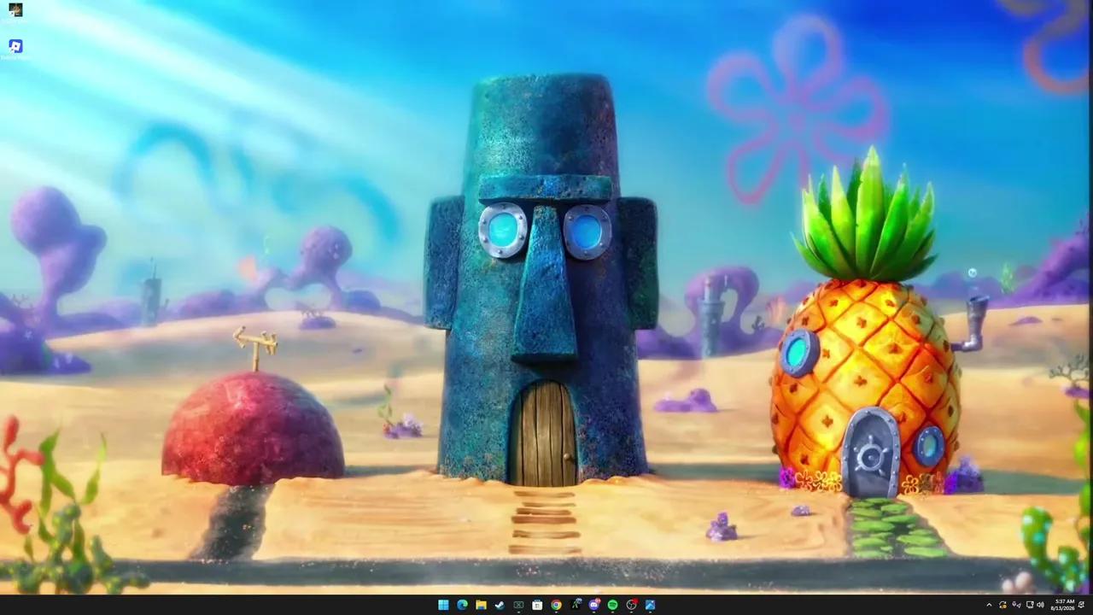Open the black-and-green app icon beside Chrome

click(576, 605)
